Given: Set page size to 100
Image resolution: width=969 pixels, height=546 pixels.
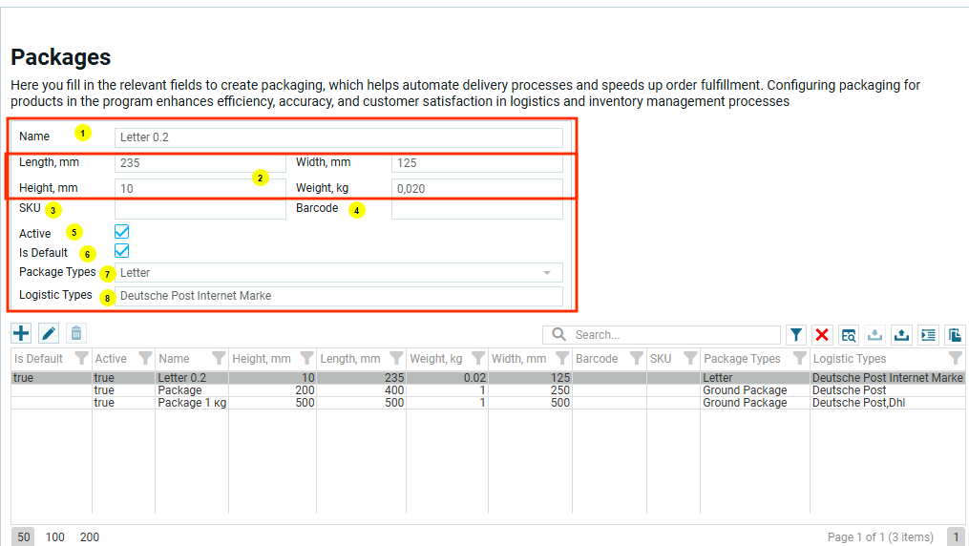Looking at the screenshot, I should pos(55,537).
